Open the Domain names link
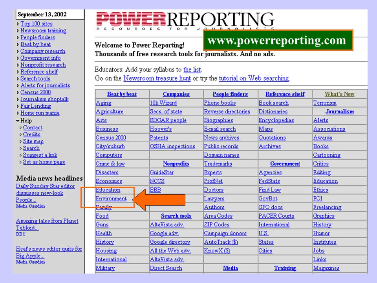This screenshot has width=377, height=283. [x=221, y=155]
